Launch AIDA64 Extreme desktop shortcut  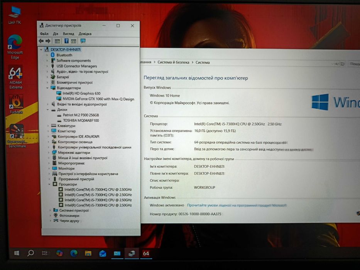point(15,78)
